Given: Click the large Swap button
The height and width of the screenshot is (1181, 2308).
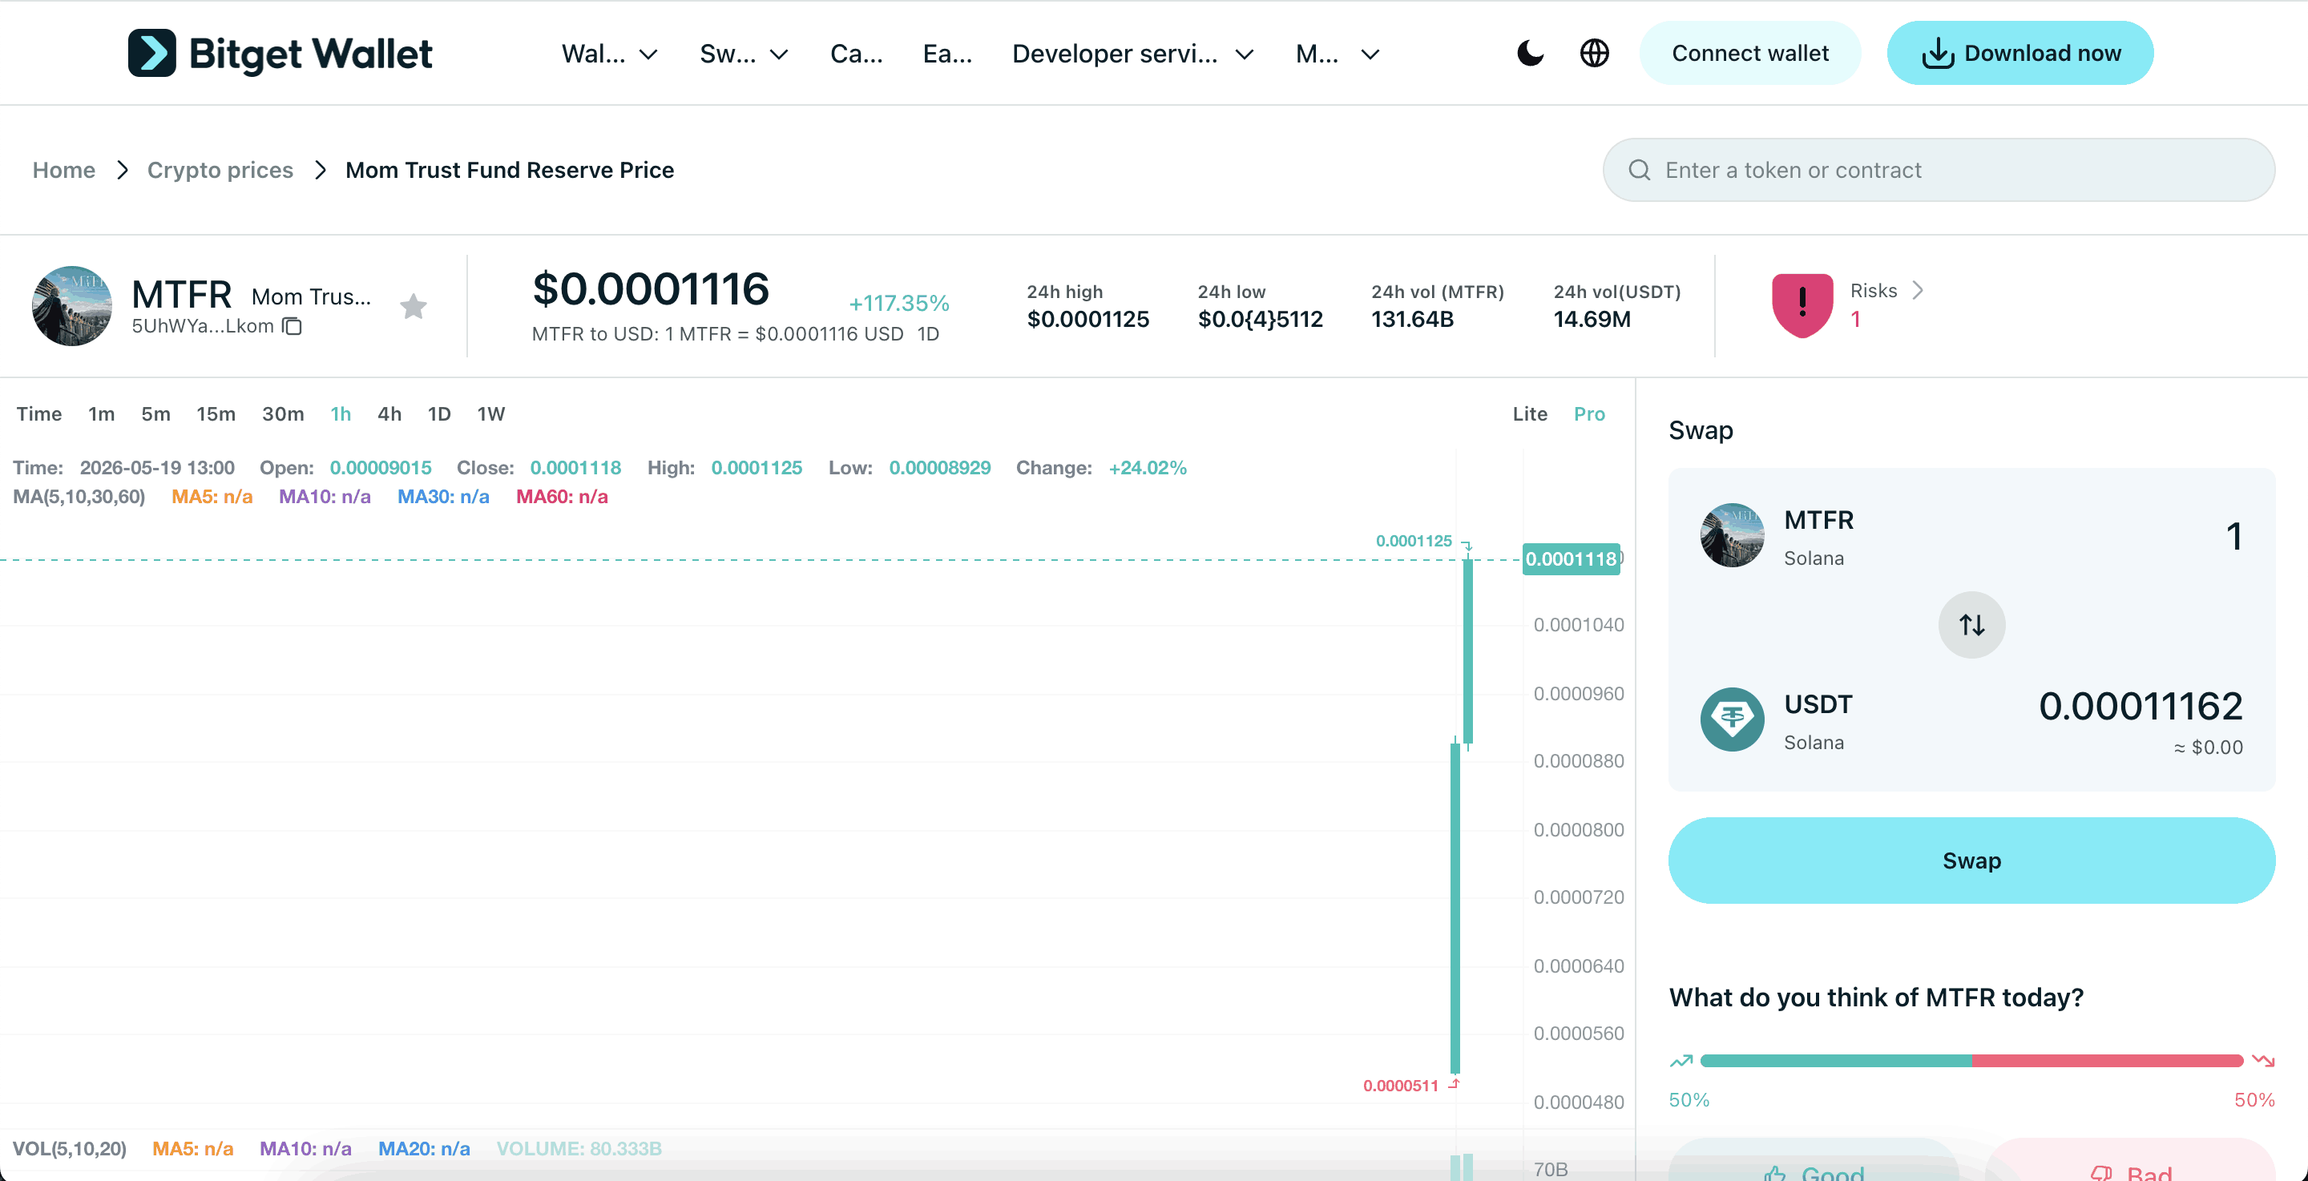Looking at the screenshot, I should [1971, 861].
